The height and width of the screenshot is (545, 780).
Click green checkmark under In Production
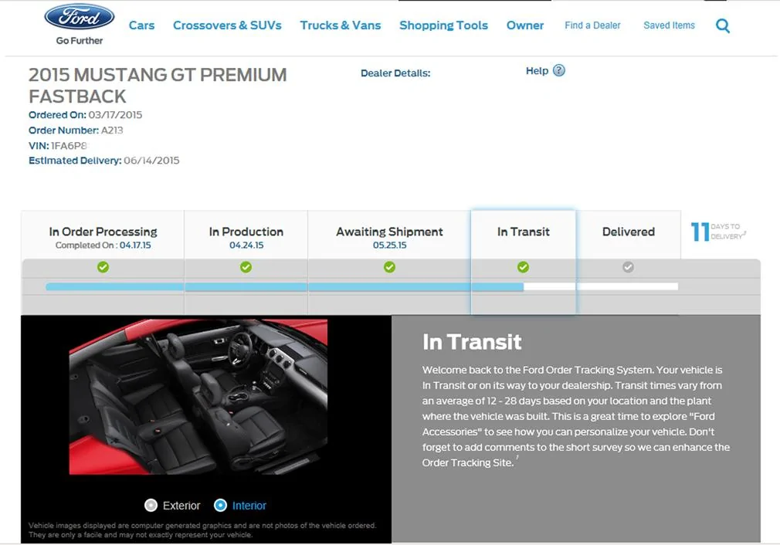[246, 267]
